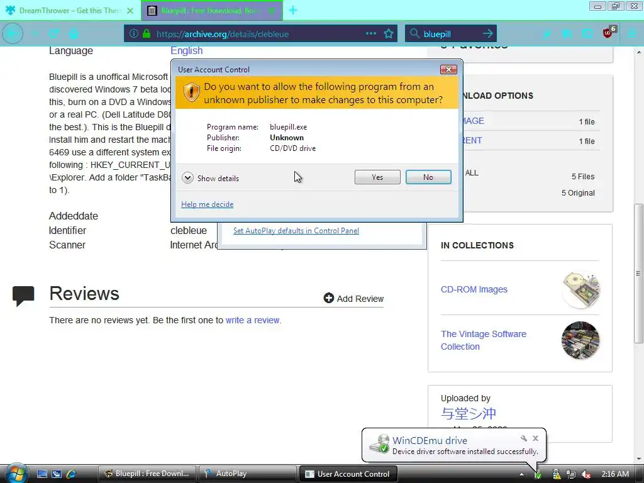This screenshot has height=483, width=644.
Task: Open the browser hamburger menu
Action: pos(631,34)
